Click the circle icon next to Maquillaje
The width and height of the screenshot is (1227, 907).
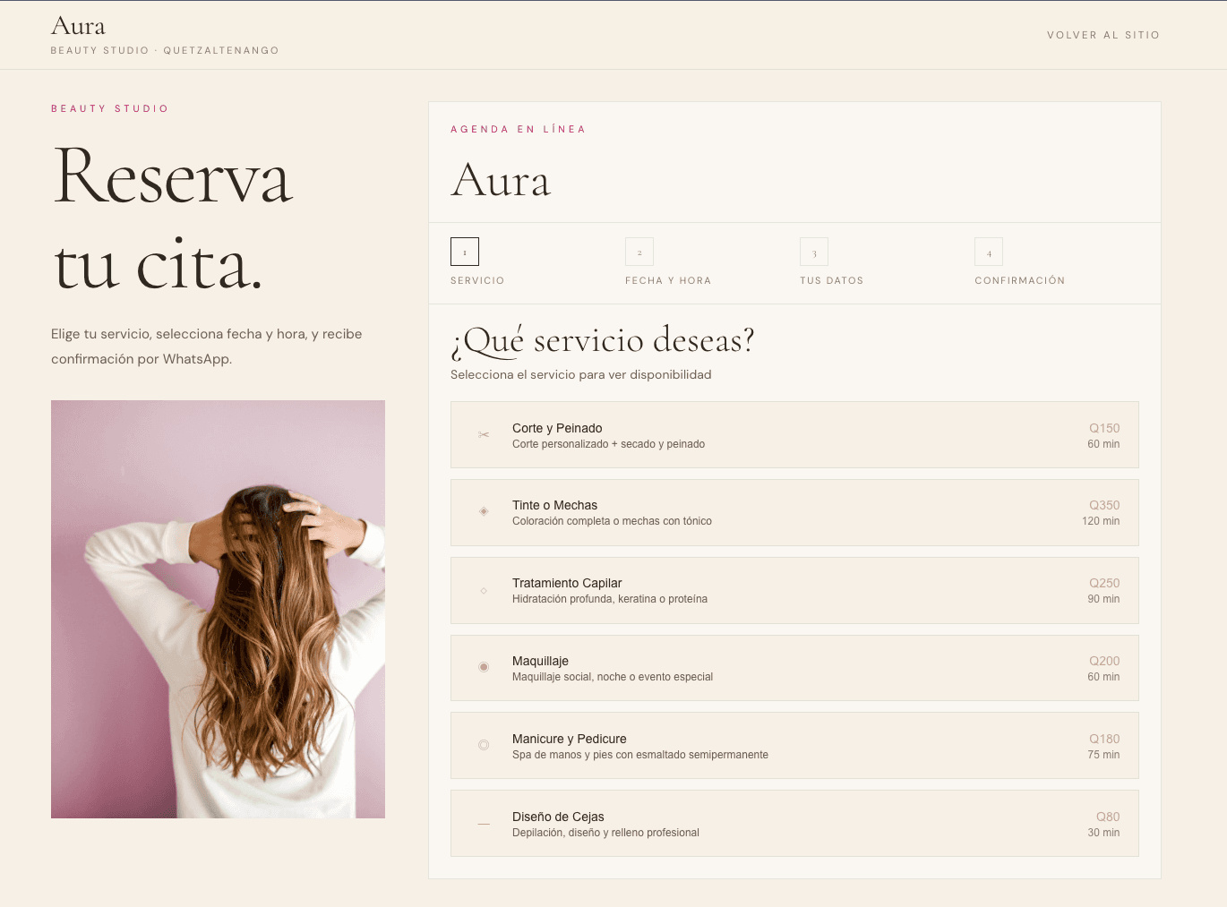pyautogui.click(x=484, y=667)
